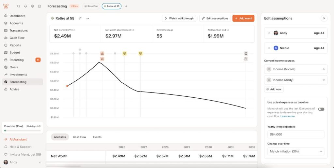Open the Andy account menu chevron
This screenshot has height=168, width=334.
[39, 162]
